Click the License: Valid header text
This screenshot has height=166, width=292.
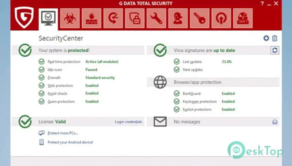pyautogui.click(x=52, y=122)
